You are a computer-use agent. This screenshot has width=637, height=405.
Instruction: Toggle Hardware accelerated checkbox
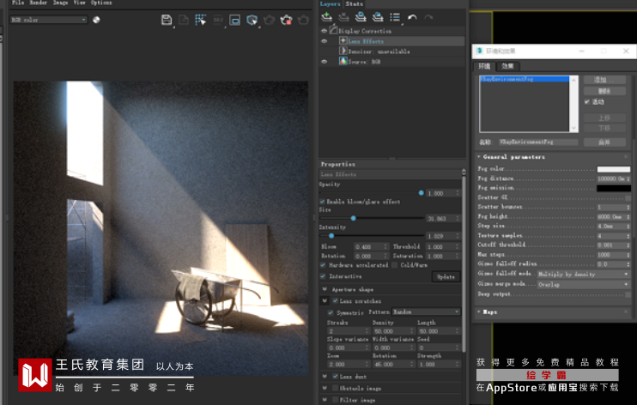pyautogui.click(x=323, y=265)
